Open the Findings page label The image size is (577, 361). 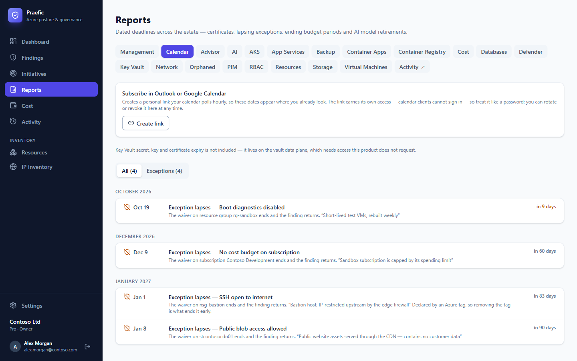pos(32,58)
